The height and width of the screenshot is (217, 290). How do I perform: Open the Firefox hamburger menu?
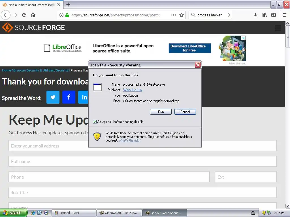pyautogui.click(x=285, y=15)
